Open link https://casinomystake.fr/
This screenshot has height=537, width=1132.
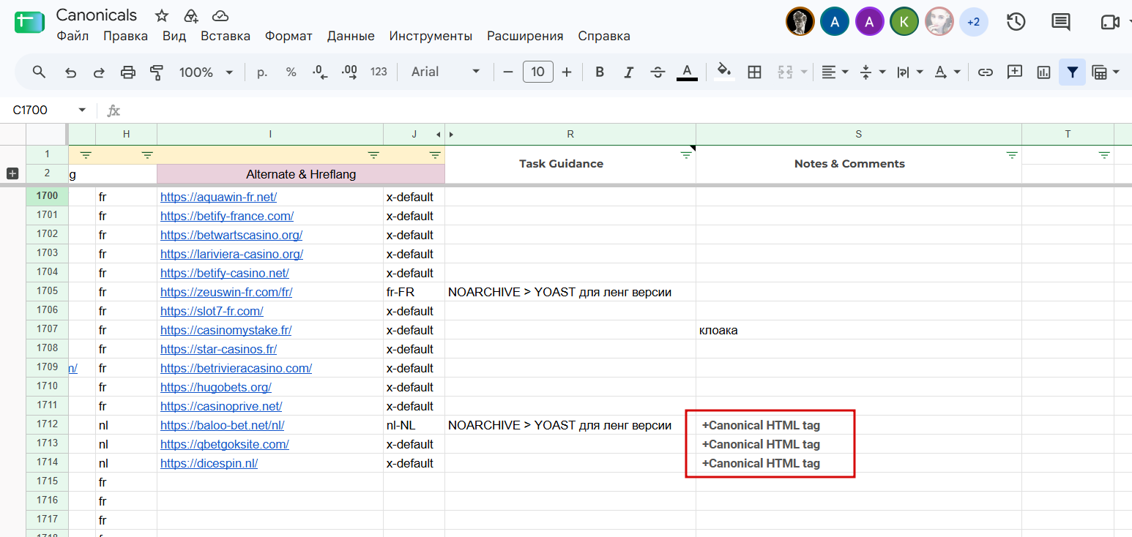click(x=226, y=330)
